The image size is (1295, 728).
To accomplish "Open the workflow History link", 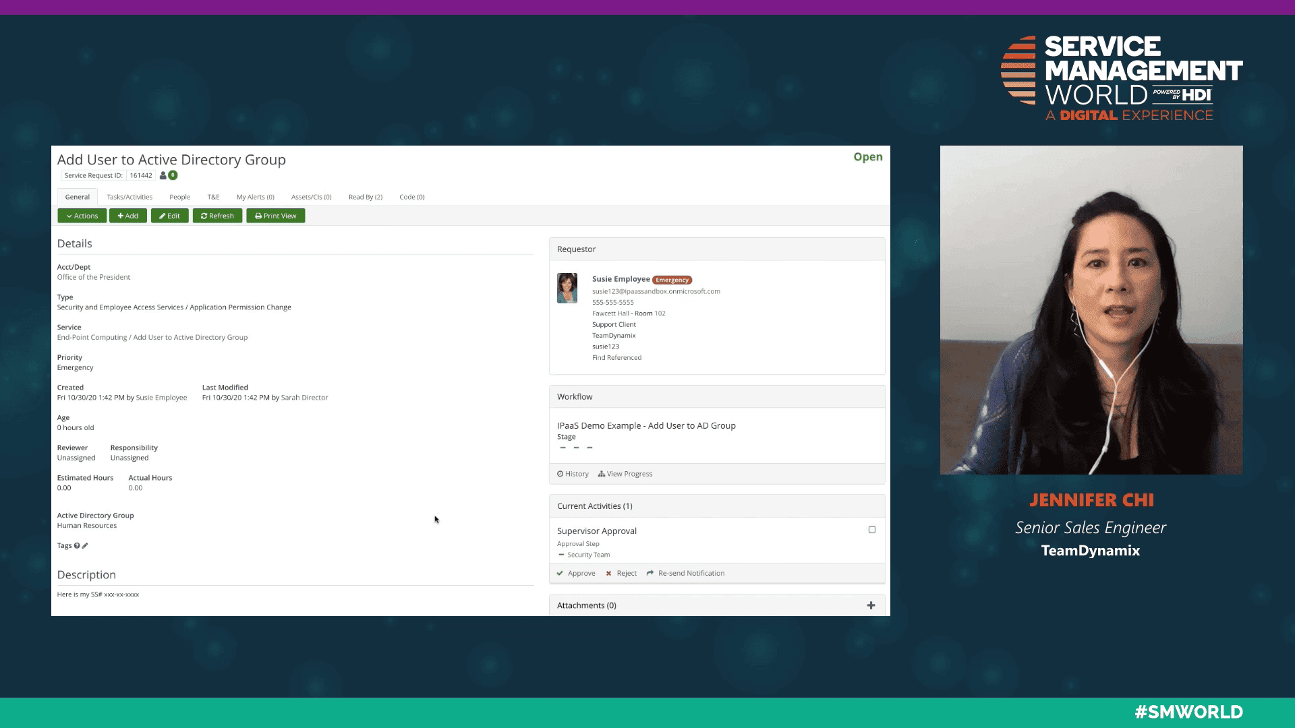I will (x=573, y=474).
